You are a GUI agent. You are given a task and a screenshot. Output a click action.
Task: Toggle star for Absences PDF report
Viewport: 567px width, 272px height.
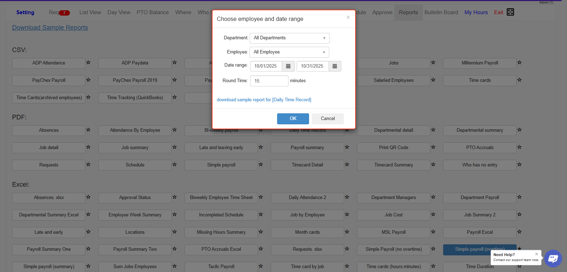[x=88, y=130]
